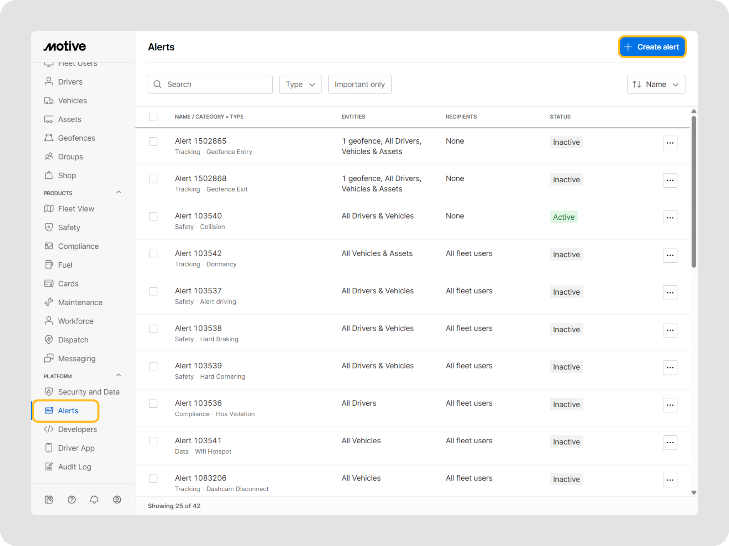Click the Create alert button

(x=652, y=47)
